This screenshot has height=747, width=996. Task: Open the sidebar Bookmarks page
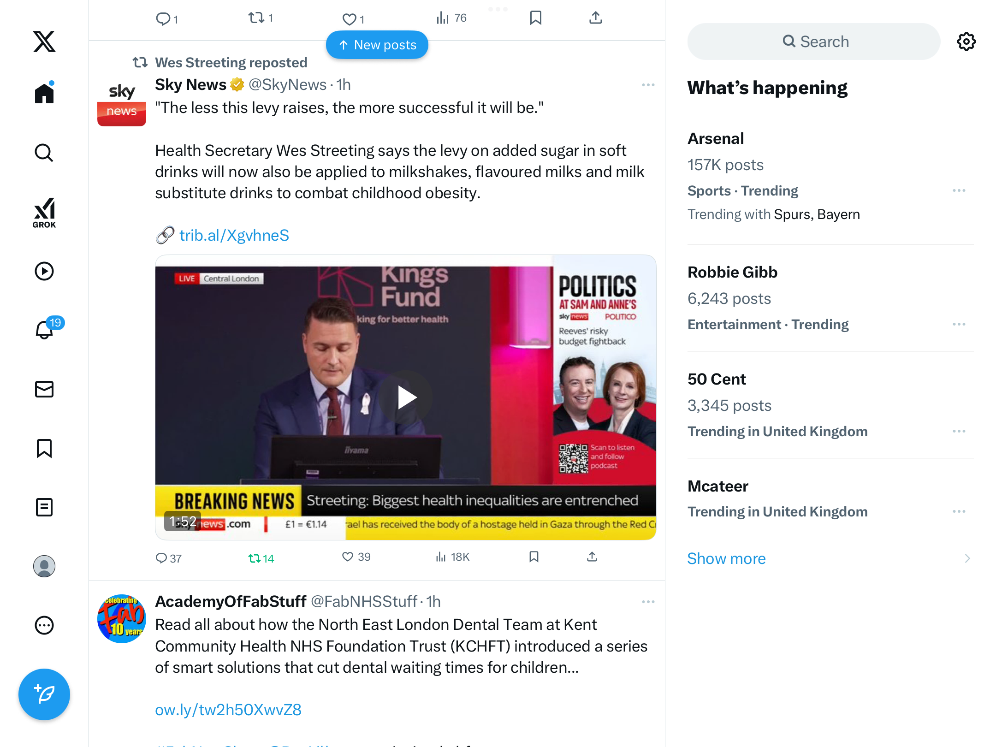tap(44, 448)
